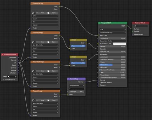The width and height of the screenshot is (152, 120).
Task: Open Non-Color Data dropdown in Teapot_N.jpg
Action: pos(45,103)
